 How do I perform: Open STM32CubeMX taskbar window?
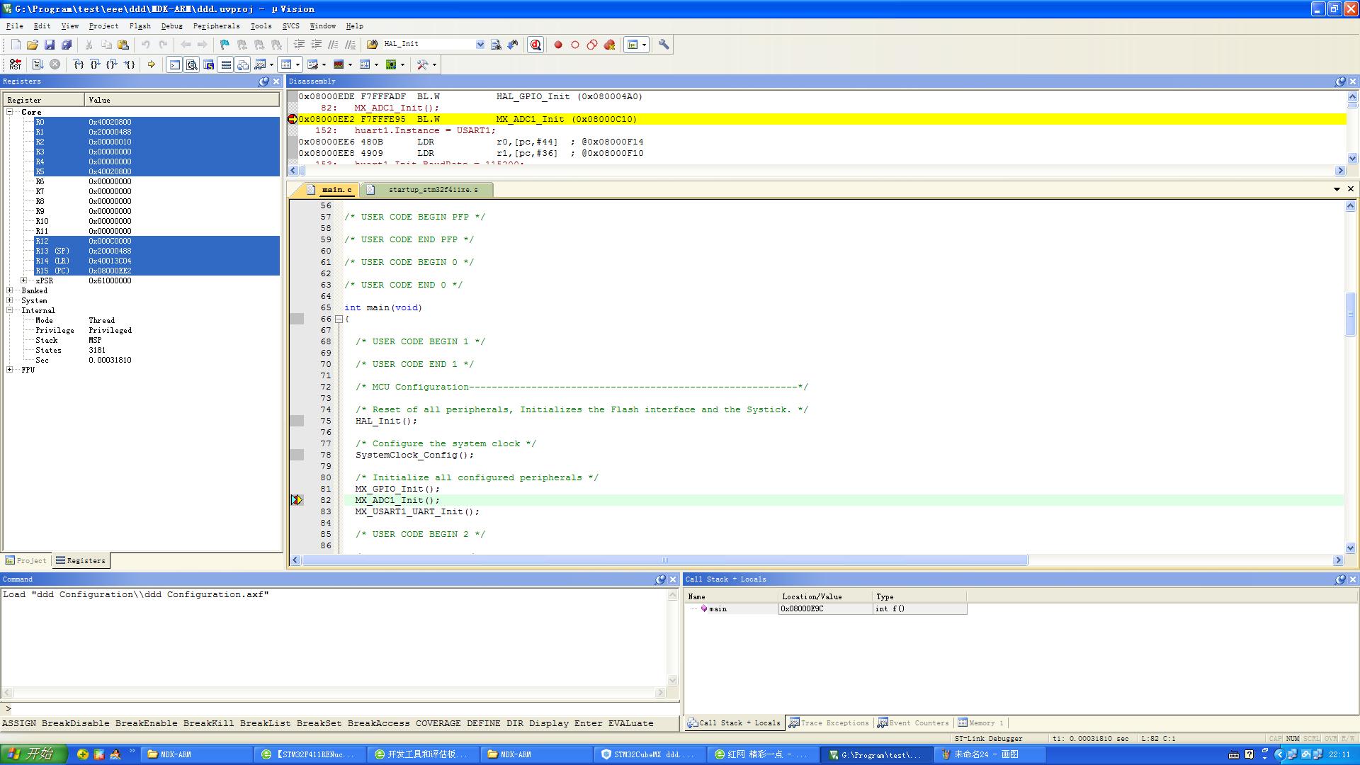[649, 754]
